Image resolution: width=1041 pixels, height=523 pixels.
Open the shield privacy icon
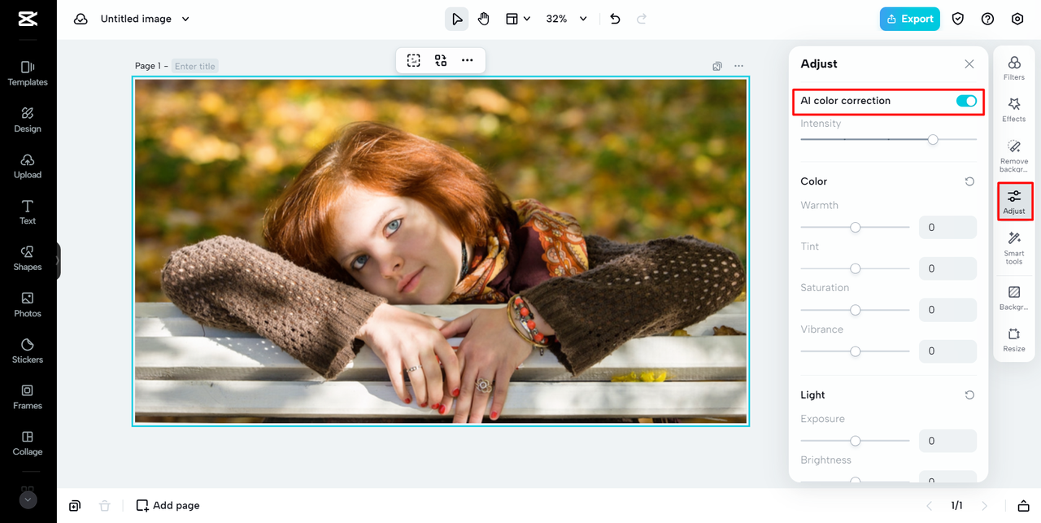[958, 19]
